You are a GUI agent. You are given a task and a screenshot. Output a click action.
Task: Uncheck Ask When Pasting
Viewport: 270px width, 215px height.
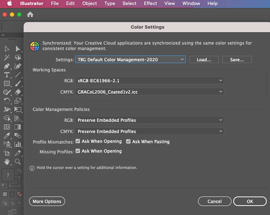tap(128, 141)
